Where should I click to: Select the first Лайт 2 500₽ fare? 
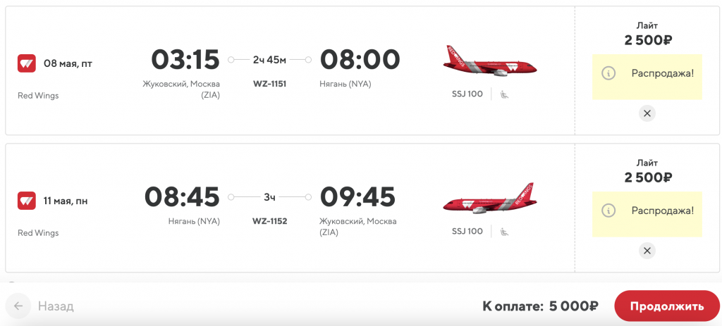(x=647, y=34)
